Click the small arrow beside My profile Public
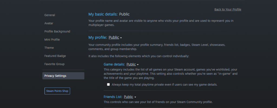The width and height of the screenshot is (277, 108). click(x=121, y=38)
